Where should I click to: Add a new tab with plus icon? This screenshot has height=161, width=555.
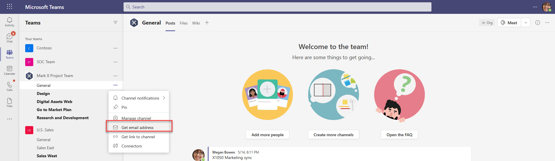tap(207, 23)
